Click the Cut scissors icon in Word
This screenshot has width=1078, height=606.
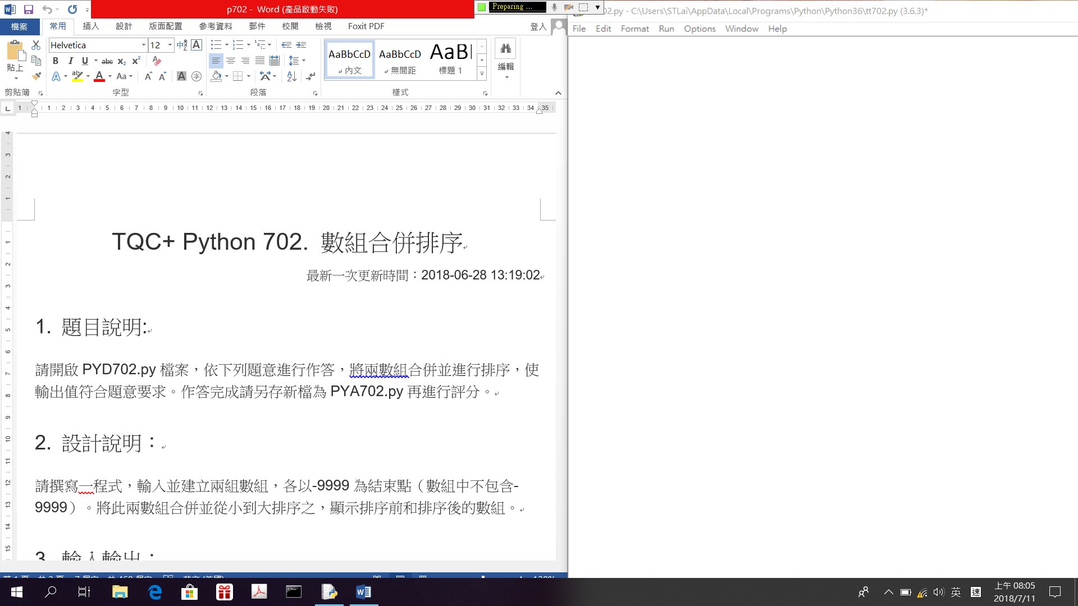coord(36,45)
